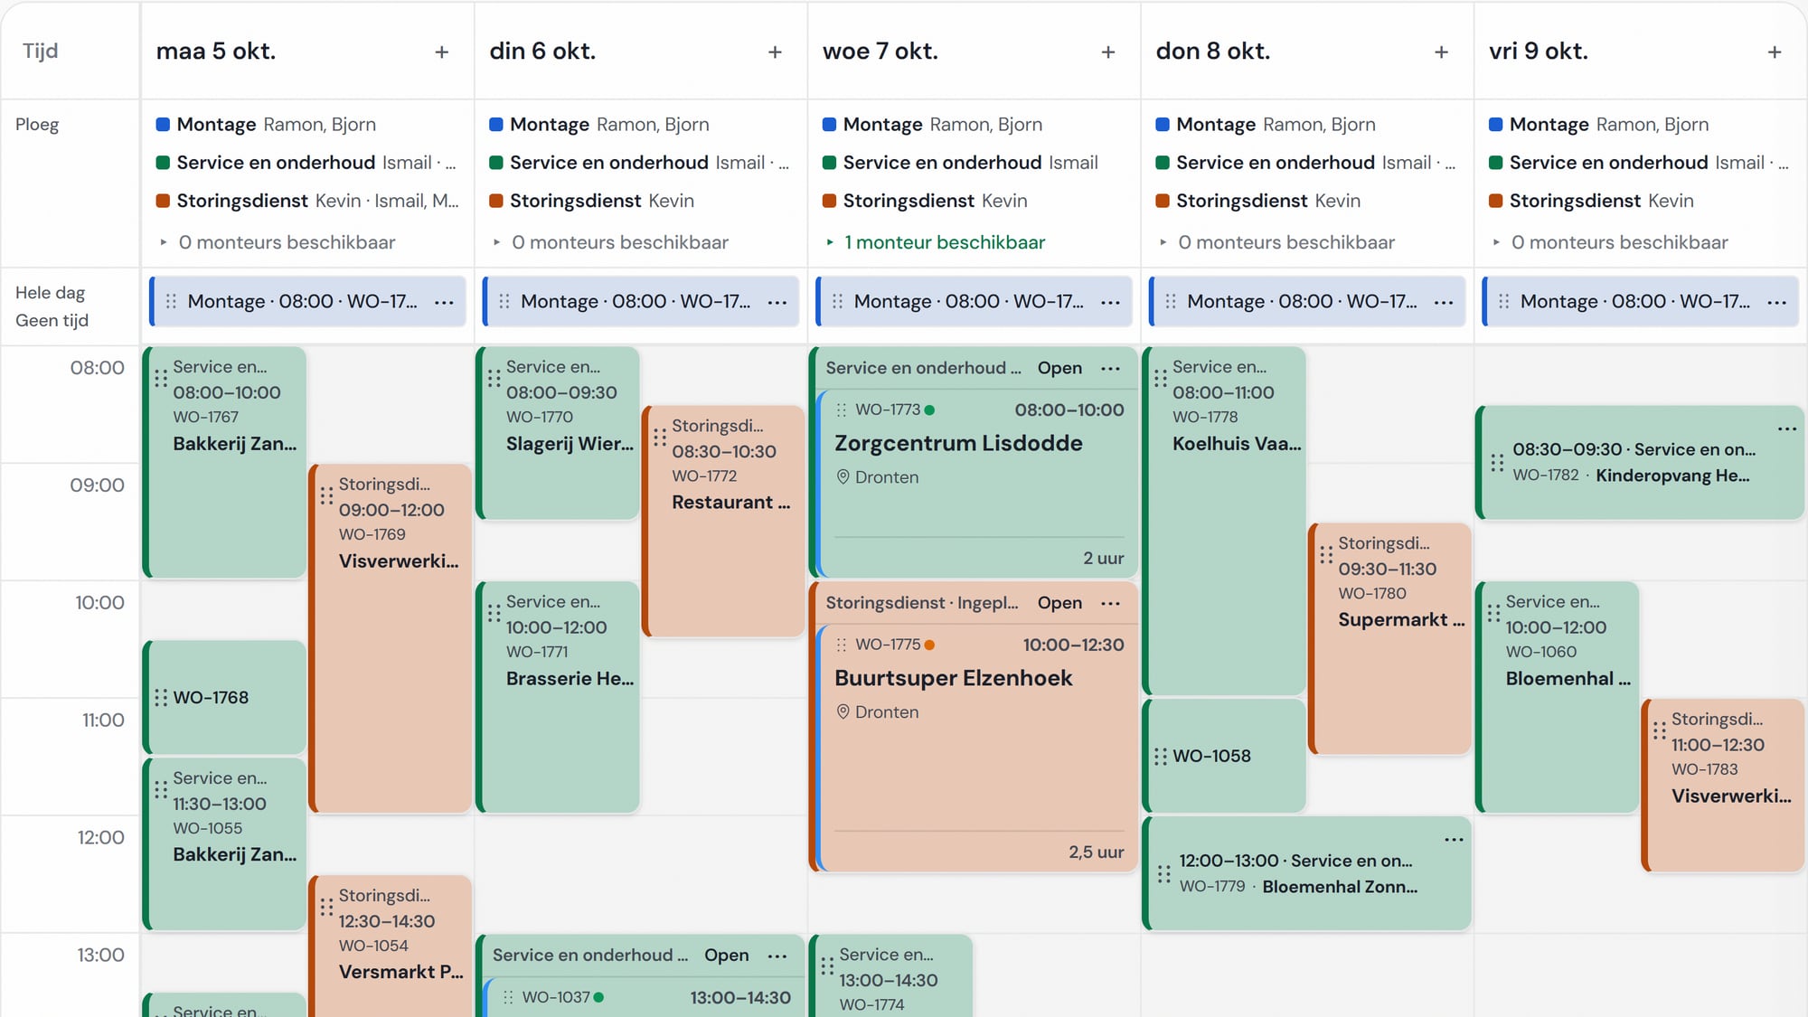Open more options on Friday's all-day Montage card
This screenshot has height=1017, width=1808.
pos(1777,302)
